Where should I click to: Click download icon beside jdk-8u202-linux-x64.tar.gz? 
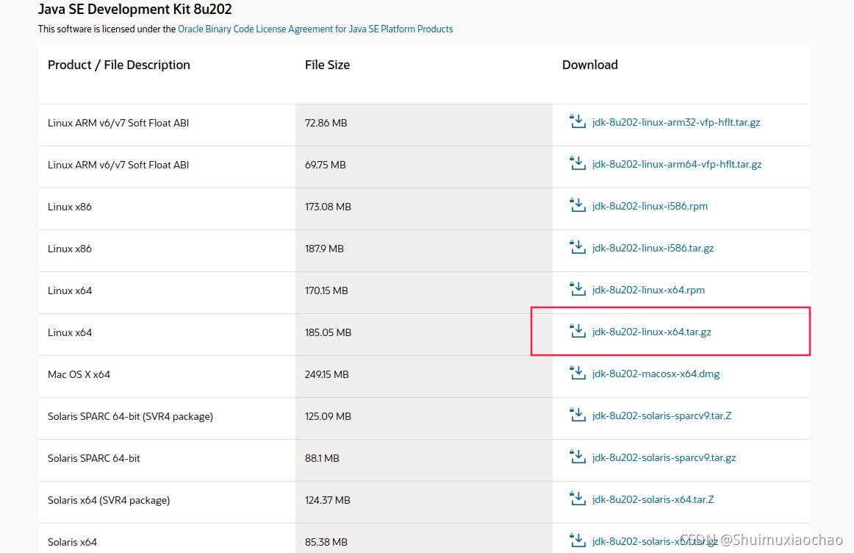click(578, 331)
